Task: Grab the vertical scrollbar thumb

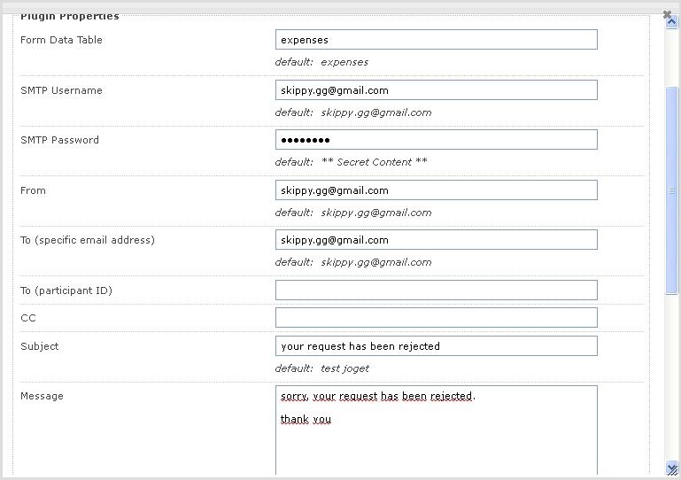Action: point(672,190)
